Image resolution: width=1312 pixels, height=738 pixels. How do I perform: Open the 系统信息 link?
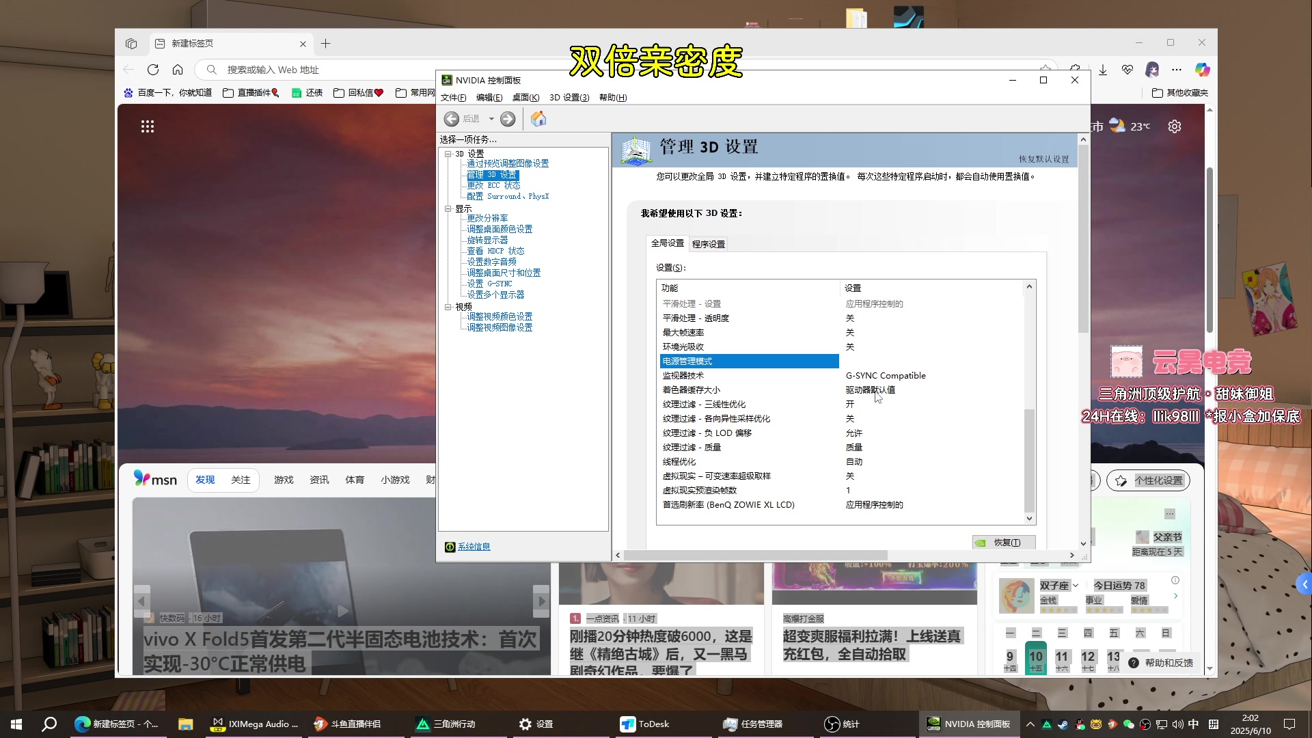pyautogui.click(x=474, y=547)
